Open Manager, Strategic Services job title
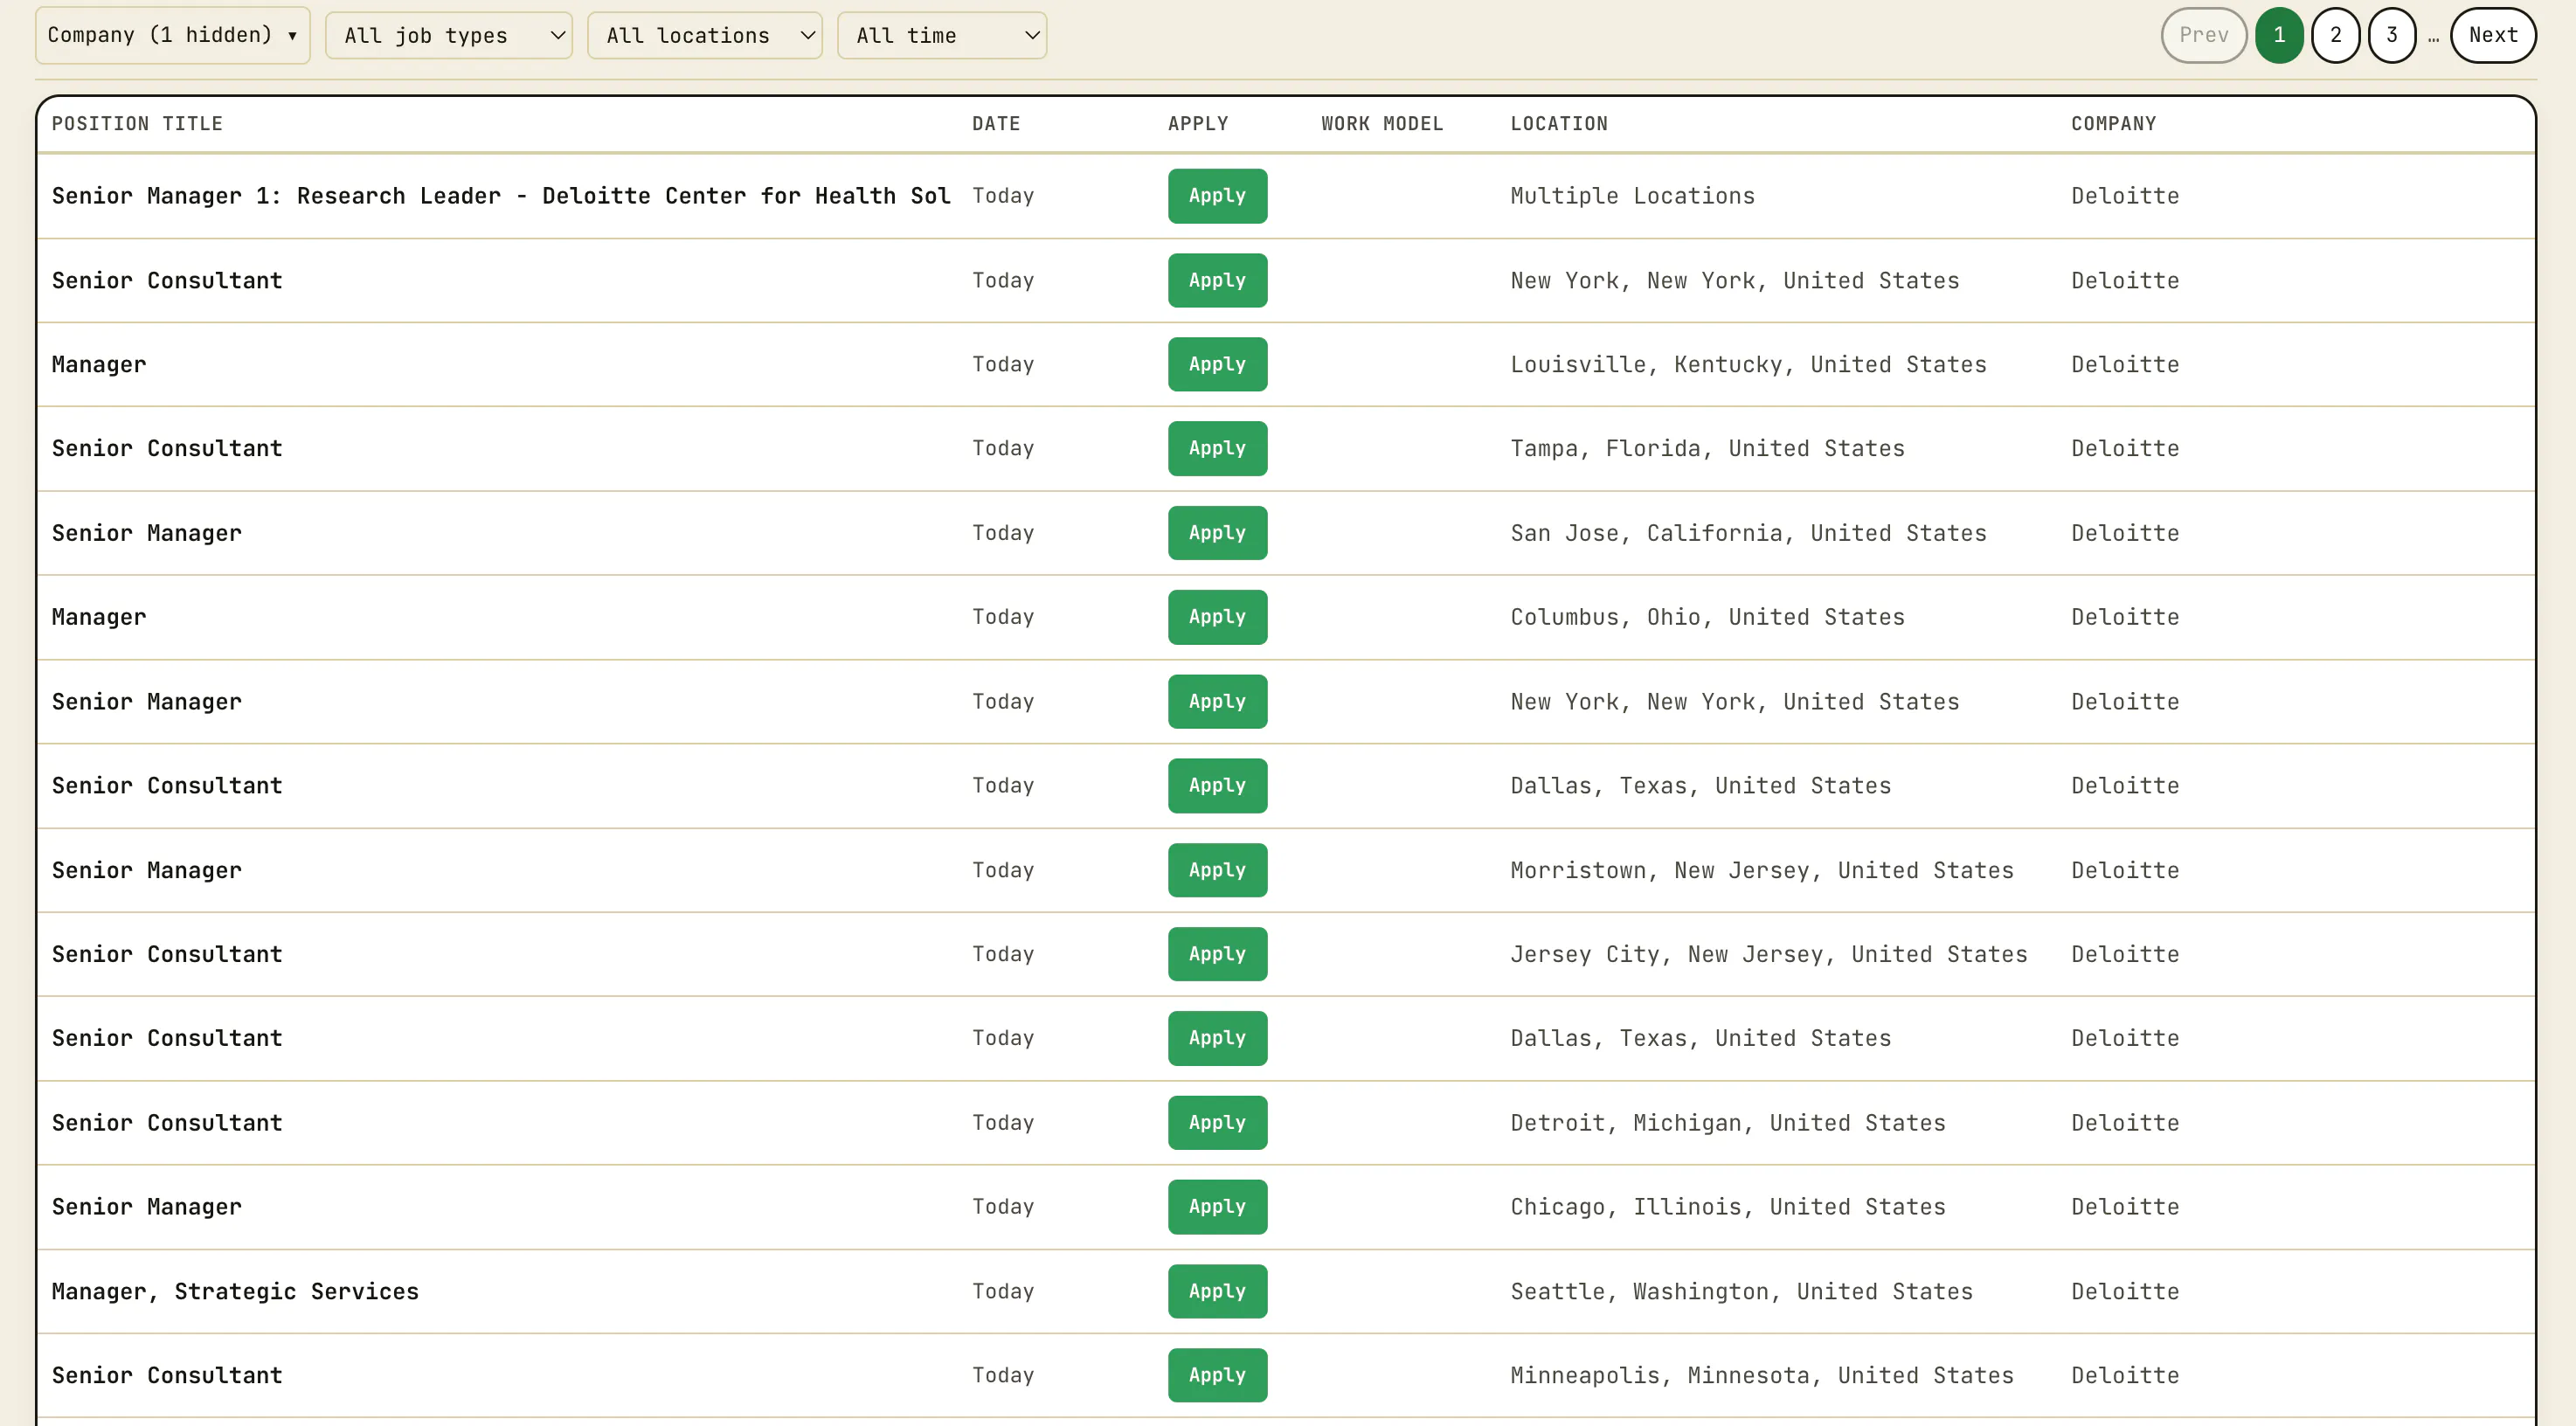Viewport: 2576px width, 1426px height. click(235, 1291)
